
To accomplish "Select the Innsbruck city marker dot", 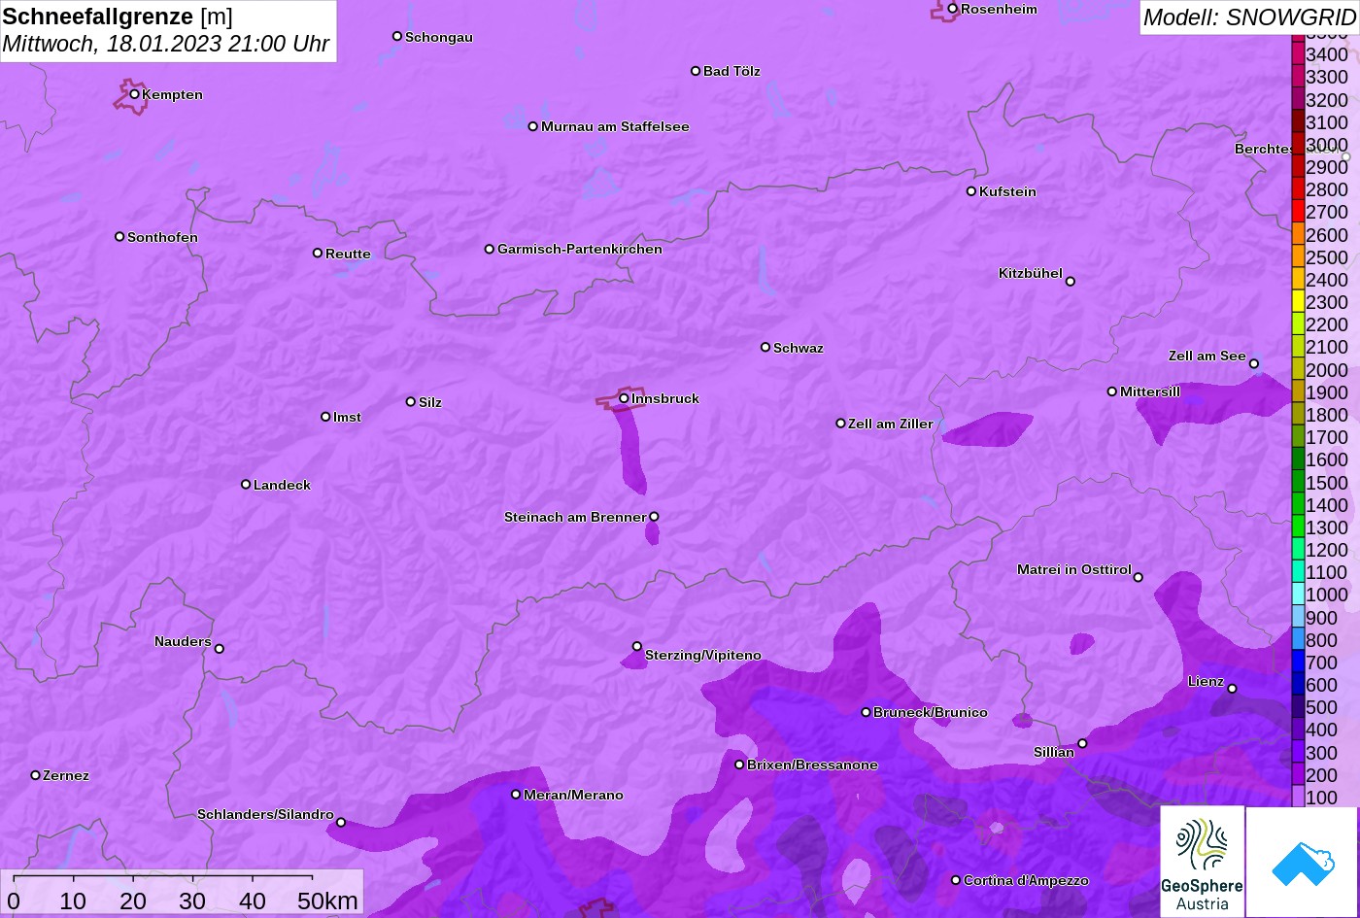I will click(624, 398).
